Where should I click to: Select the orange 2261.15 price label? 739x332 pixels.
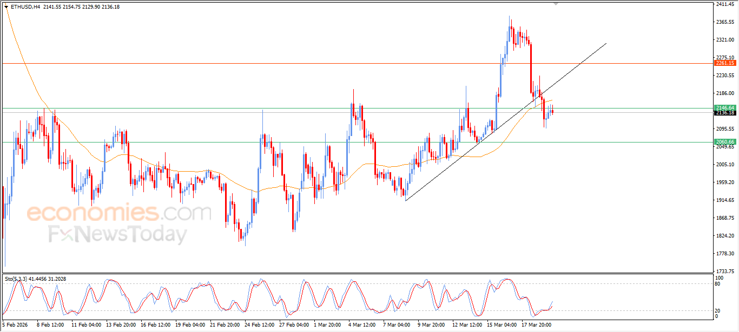725,63
